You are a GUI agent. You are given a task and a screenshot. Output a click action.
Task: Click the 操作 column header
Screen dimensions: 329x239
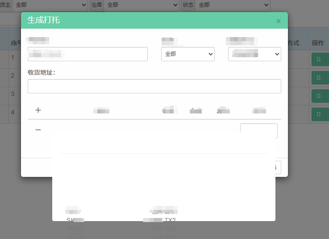point(318,43)
